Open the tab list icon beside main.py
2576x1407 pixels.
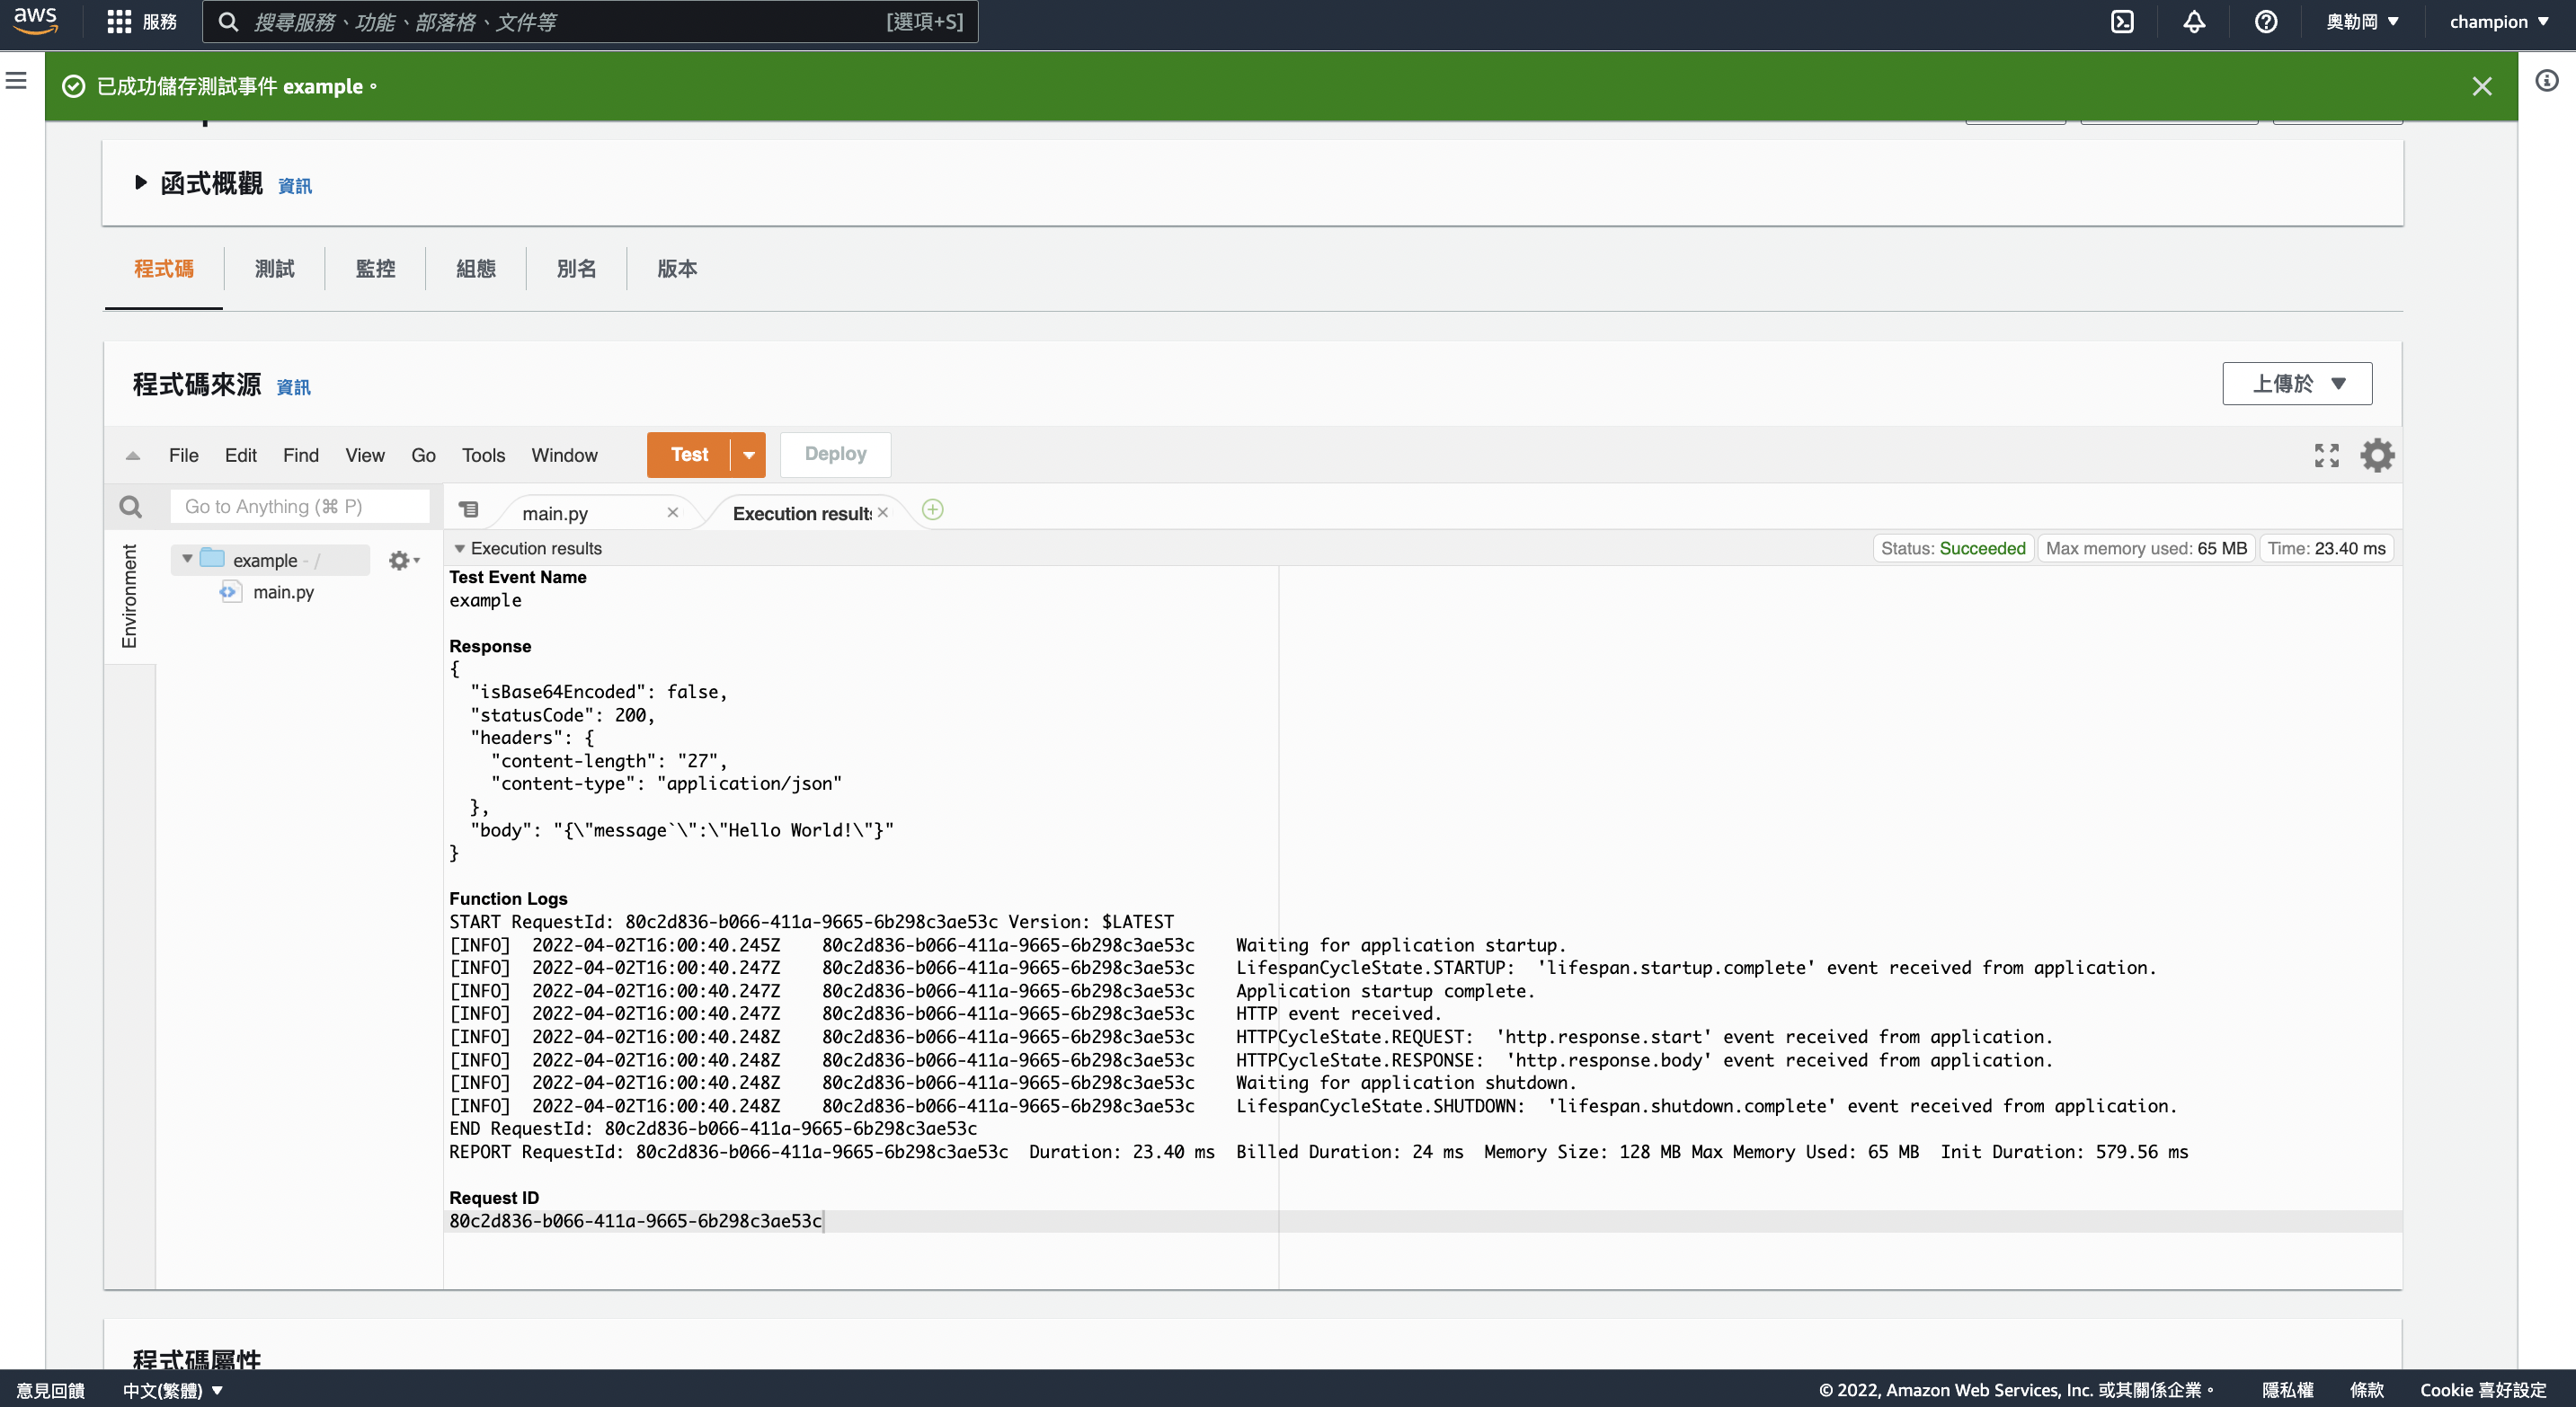(469, 509)
